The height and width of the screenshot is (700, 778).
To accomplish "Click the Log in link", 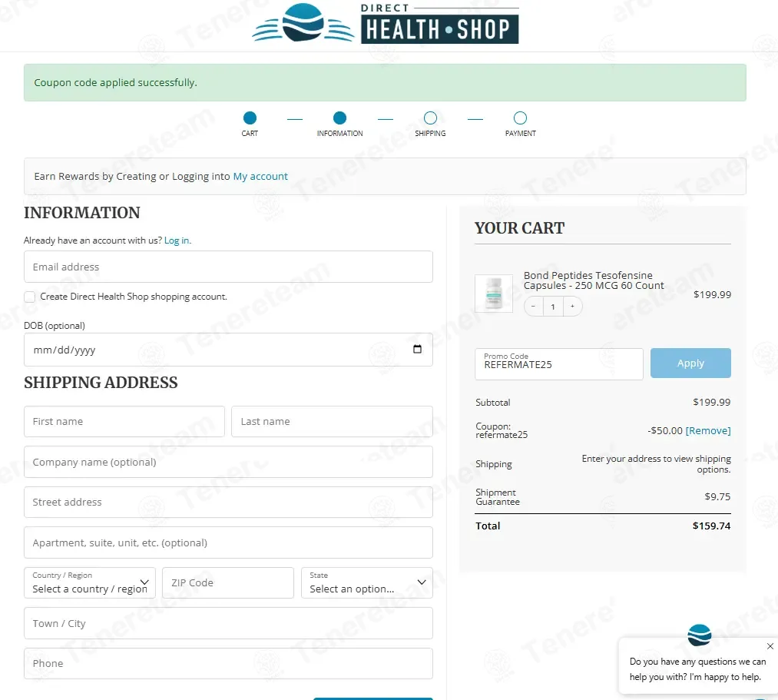I will (x=177, y=241).
